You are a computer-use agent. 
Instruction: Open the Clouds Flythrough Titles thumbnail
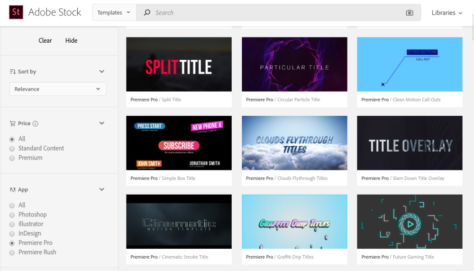coord(294,143)
